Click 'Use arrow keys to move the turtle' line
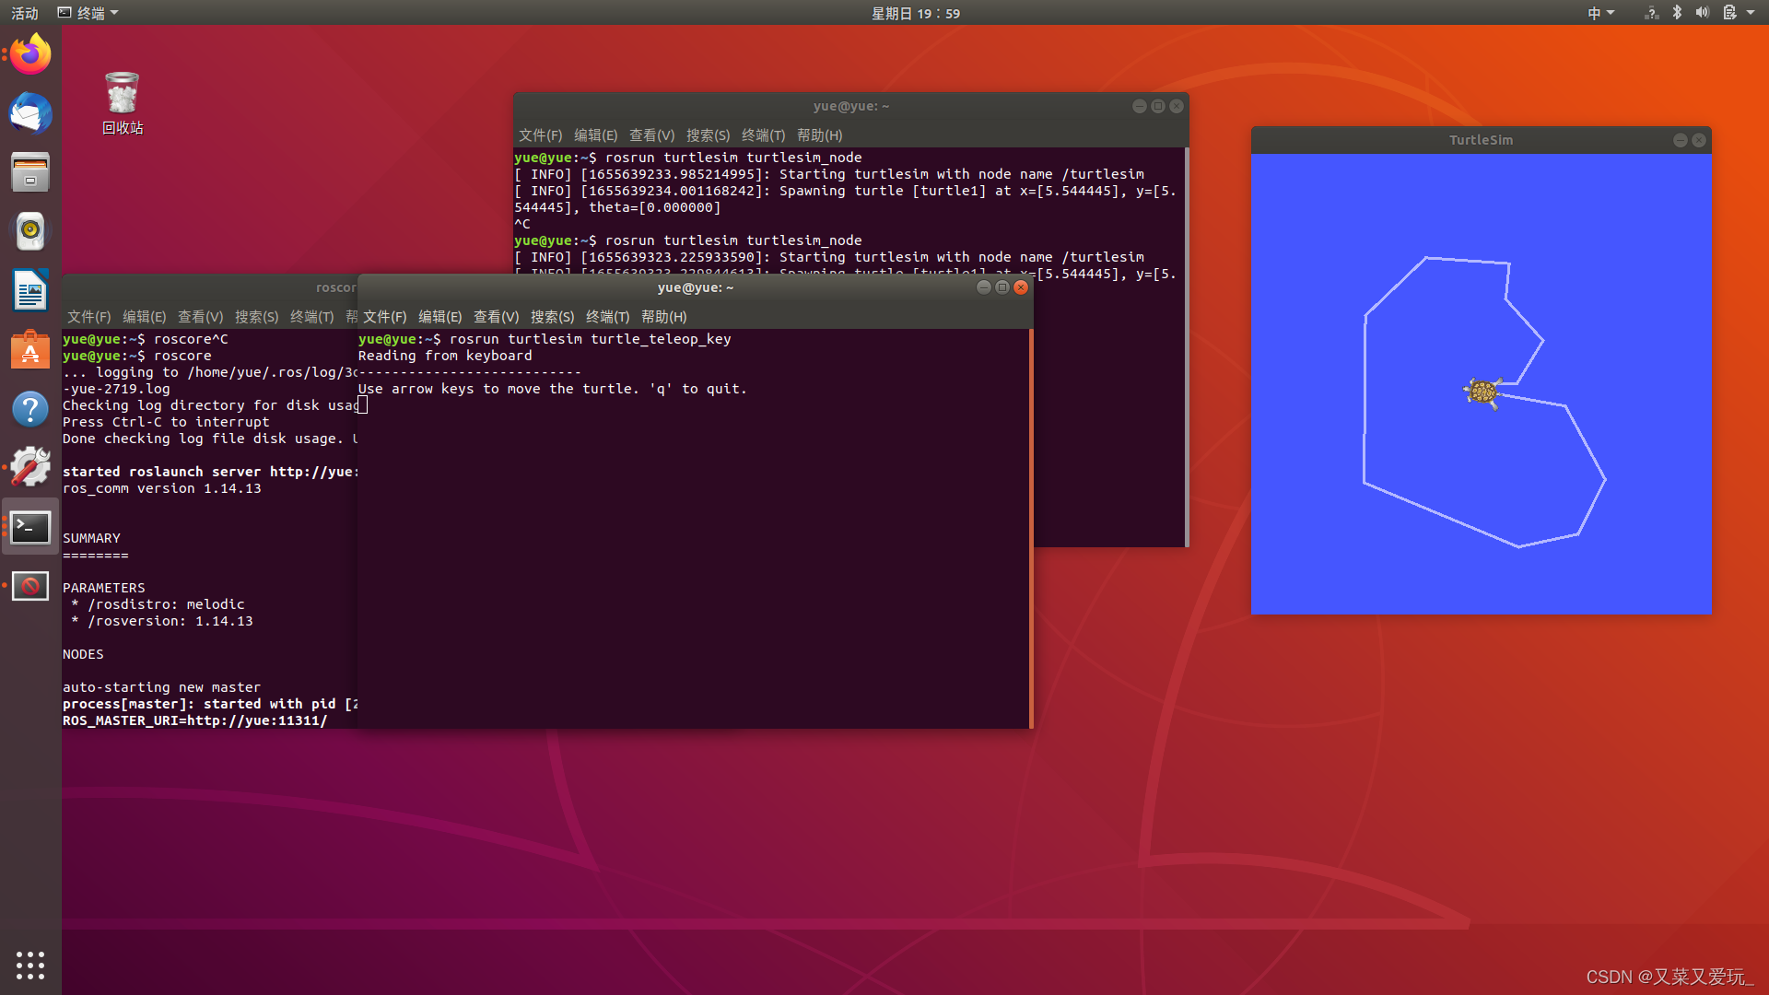1769x995 pixels. coord(553,389)
